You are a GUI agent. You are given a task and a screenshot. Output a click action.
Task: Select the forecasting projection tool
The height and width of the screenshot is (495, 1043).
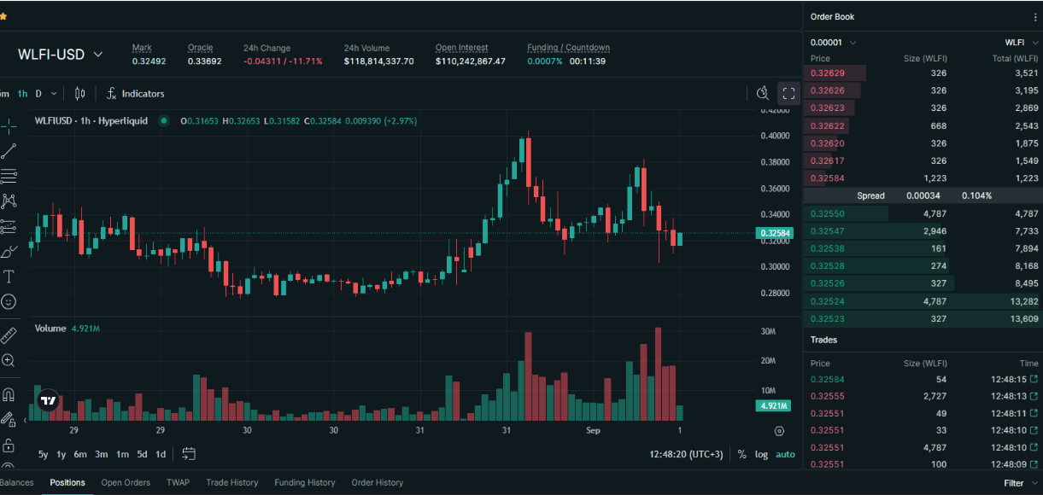9,226
